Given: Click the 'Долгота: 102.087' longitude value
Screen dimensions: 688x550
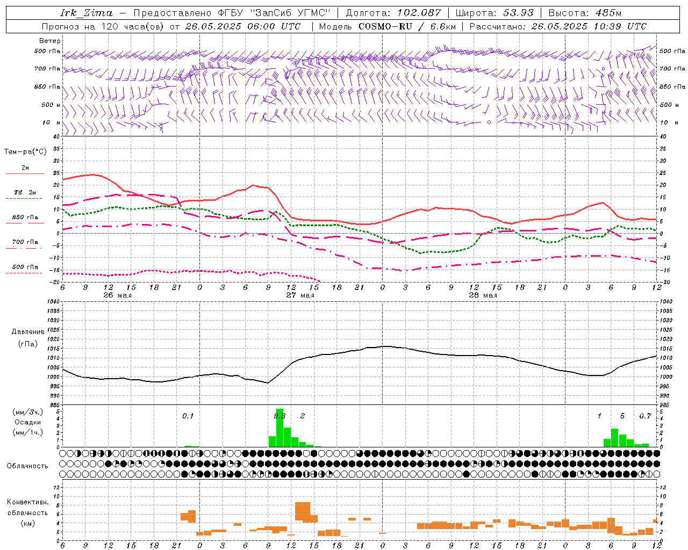Looking at the screenshot, I should [x=393, y=13].
